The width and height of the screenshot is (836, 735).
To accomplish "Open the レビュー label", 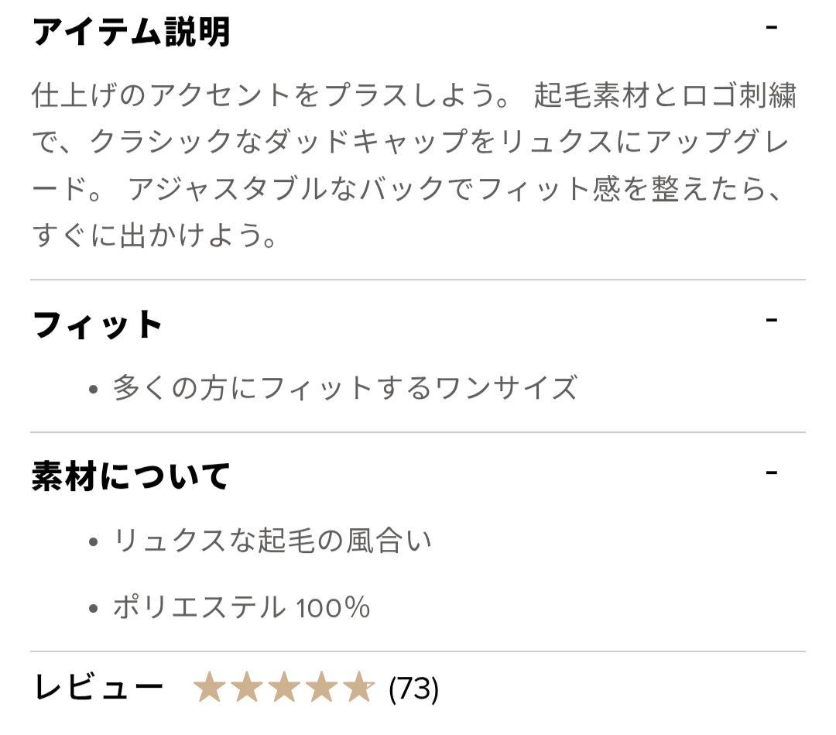I will [x=98, y=687].
